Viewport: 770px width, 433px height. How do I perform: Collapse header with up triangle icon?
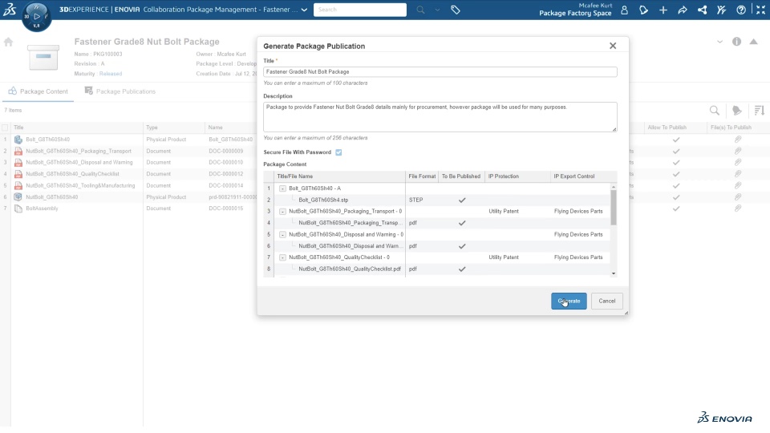pos(753,42)
